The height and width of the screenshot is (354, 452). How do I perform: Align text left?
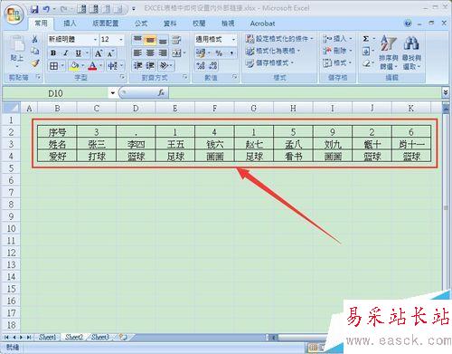point(137,53)
